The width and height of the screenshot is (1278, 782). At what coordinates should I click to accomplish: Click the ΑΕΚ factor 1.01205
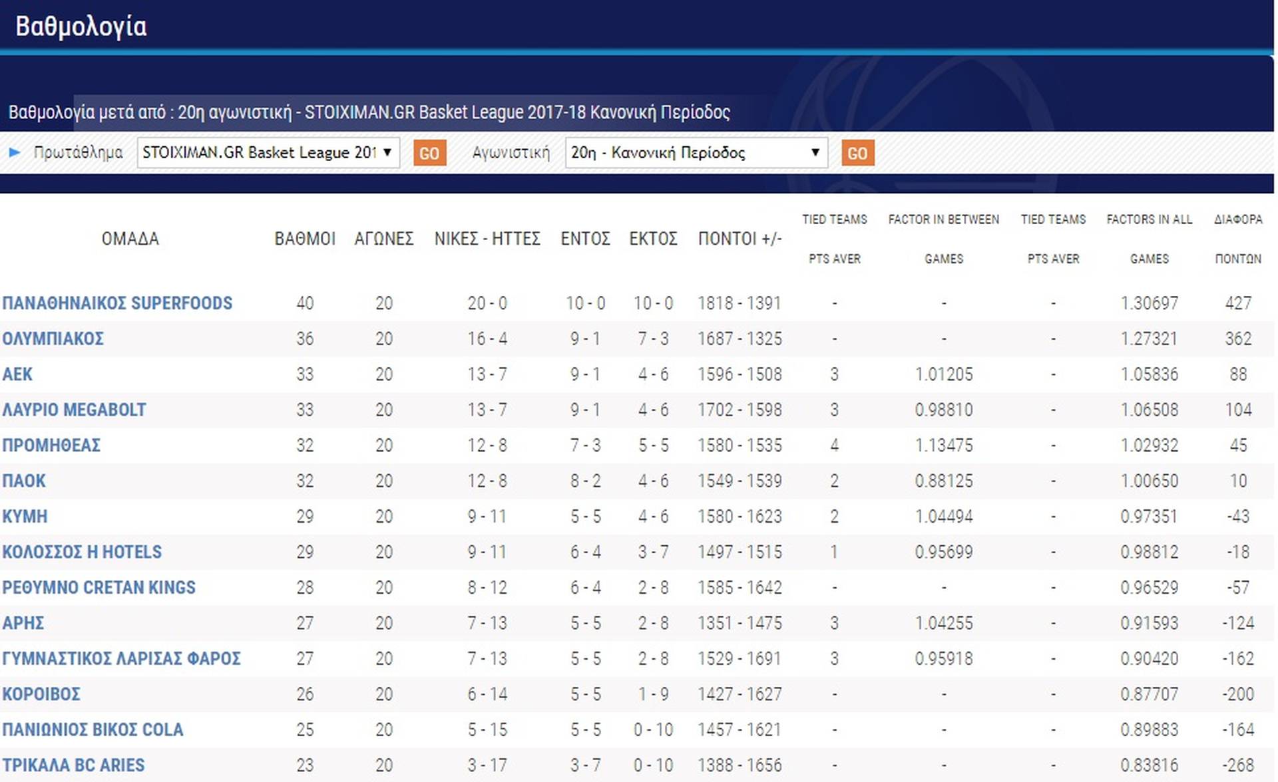coord(944,374)
